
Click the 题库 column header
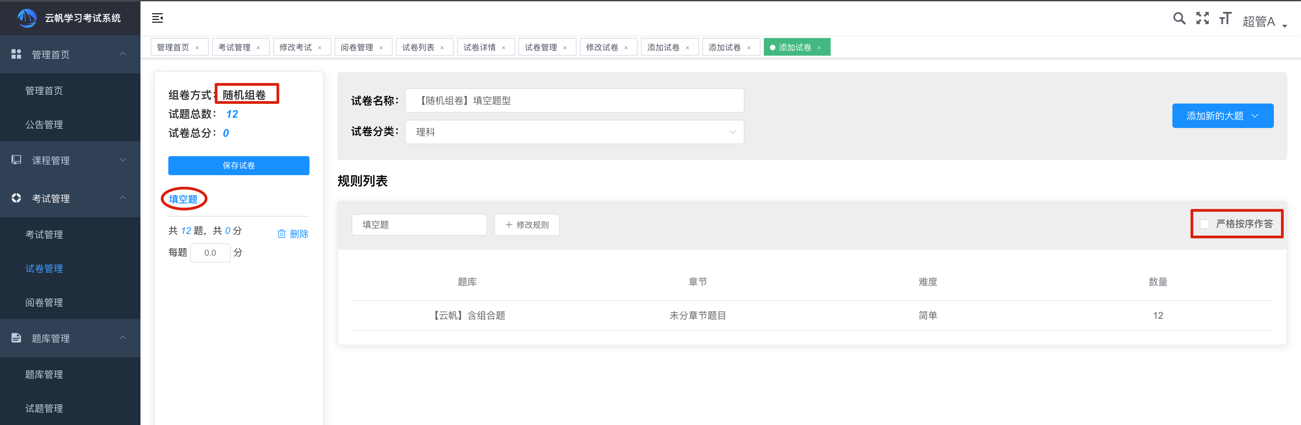[467, 282]
